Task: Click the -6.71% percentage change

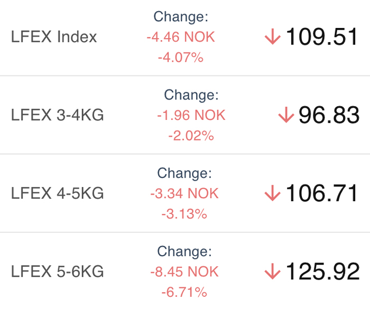Action: (184, 293)
